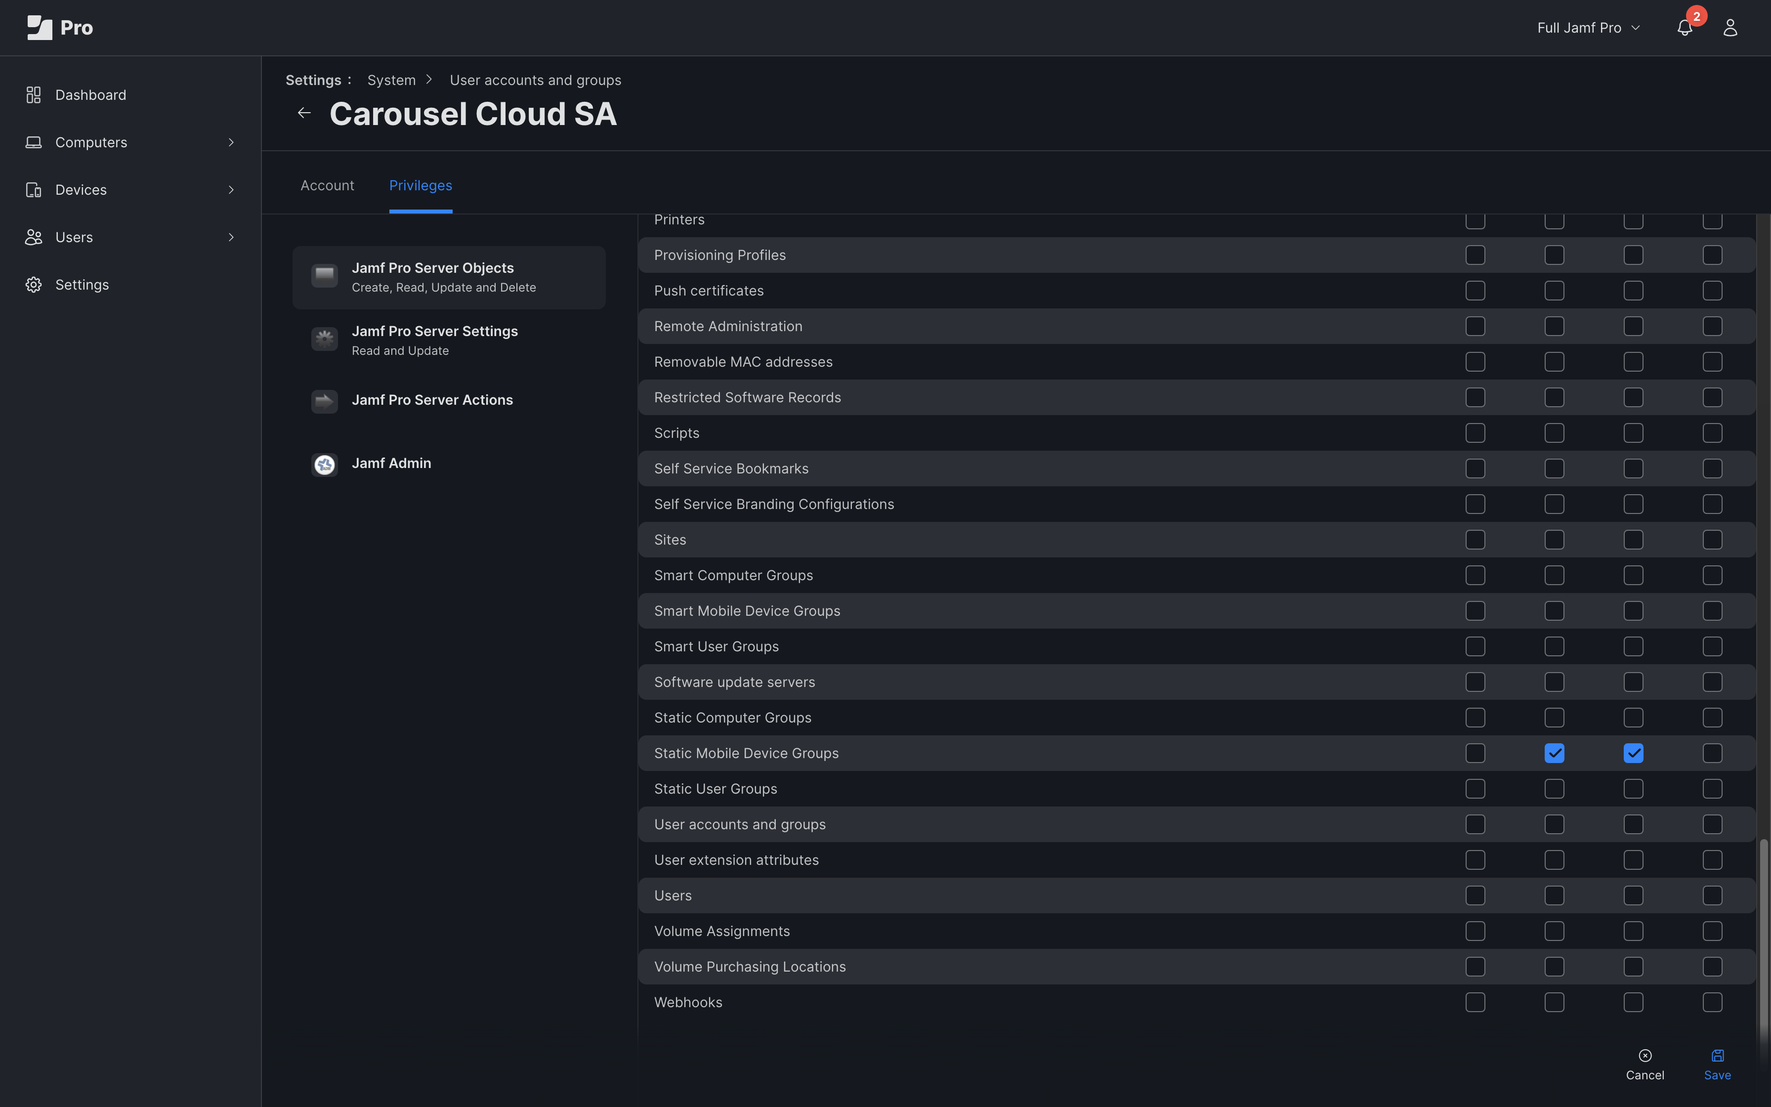This screenshot has width=1771, height=1107.
Task: Click the Devices icon in sidebar
Action: [x=34, y=190]
